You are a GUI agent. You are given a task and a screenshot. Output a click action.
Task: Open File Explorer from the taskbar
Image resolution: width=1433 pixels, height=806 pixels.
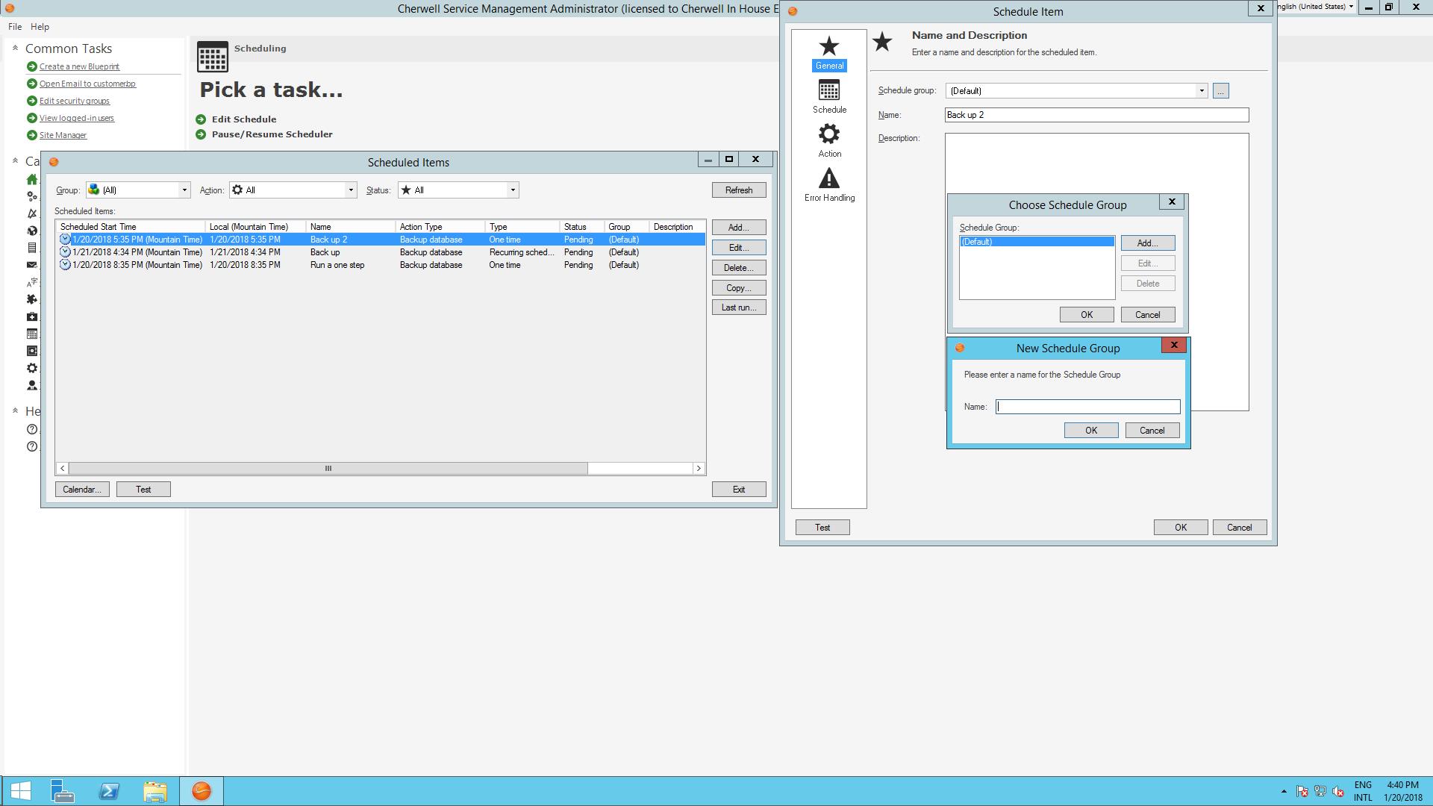[154, 791]
